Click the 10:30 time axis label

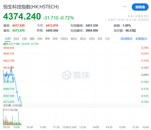pyautogui.click(x=30, y=127)
